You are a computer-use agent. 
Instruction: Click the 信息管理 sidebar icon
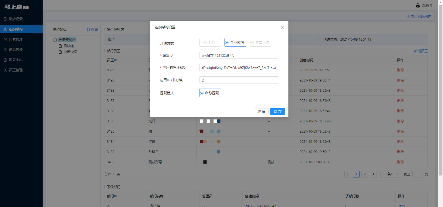pos(5,50)
